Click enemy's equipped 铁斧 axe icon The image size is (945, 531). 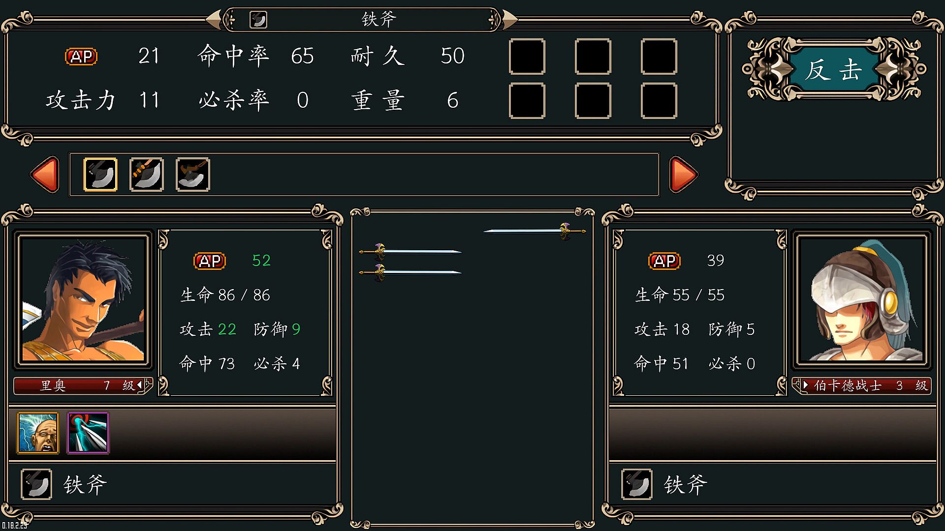coord(637,484)
